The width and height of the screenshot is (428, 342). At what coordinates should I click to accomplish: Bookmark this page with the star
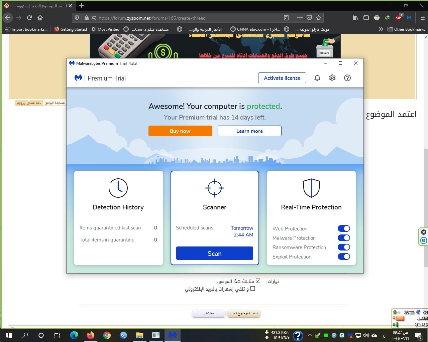(x=319, y=18)
